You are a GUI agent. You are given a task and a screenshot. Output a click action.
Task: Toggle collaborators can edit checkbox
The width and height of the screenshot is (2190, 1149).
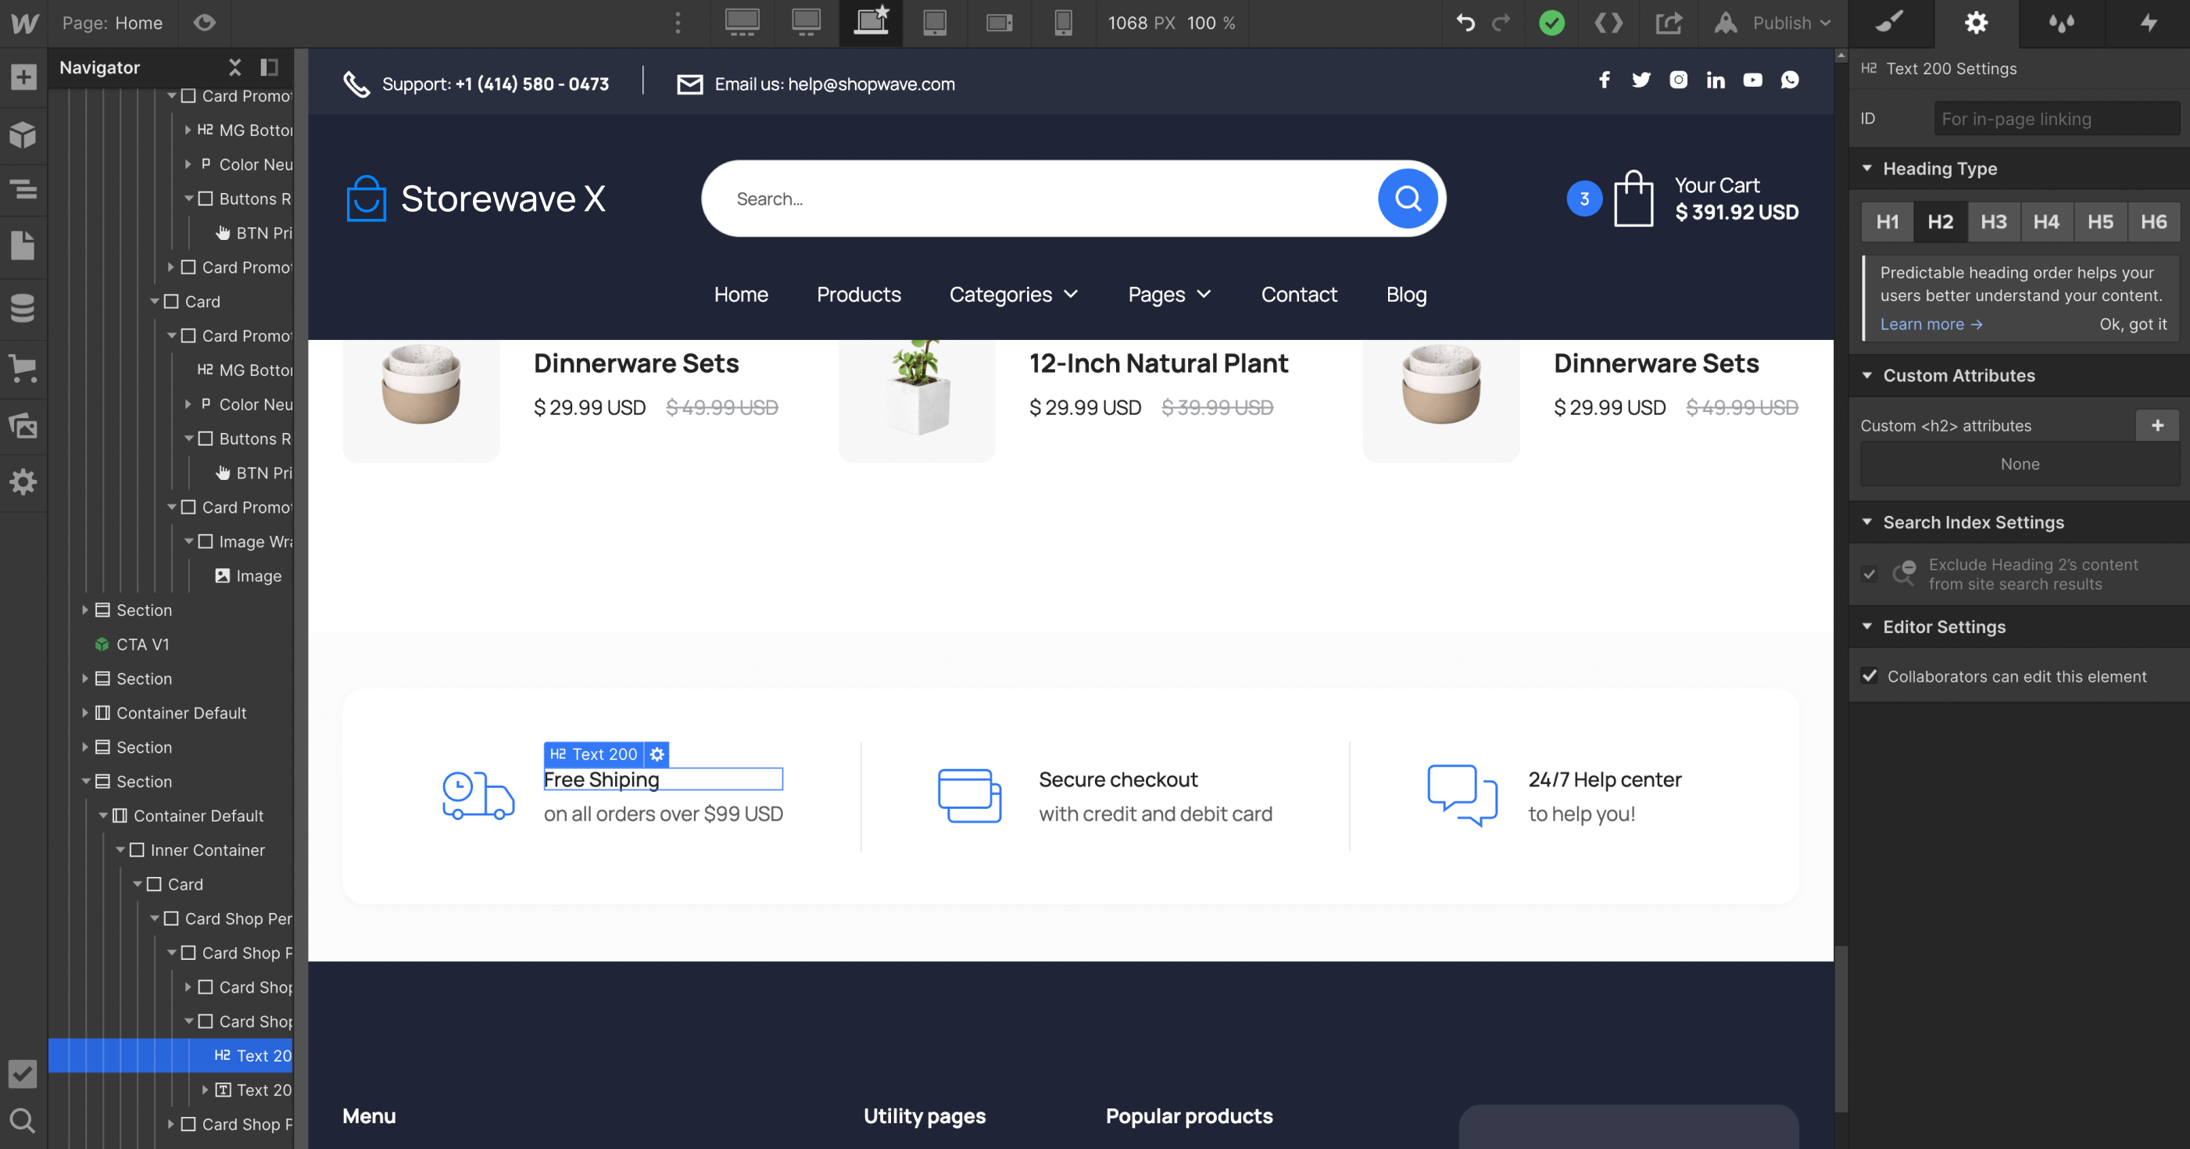coord(1869,676)
